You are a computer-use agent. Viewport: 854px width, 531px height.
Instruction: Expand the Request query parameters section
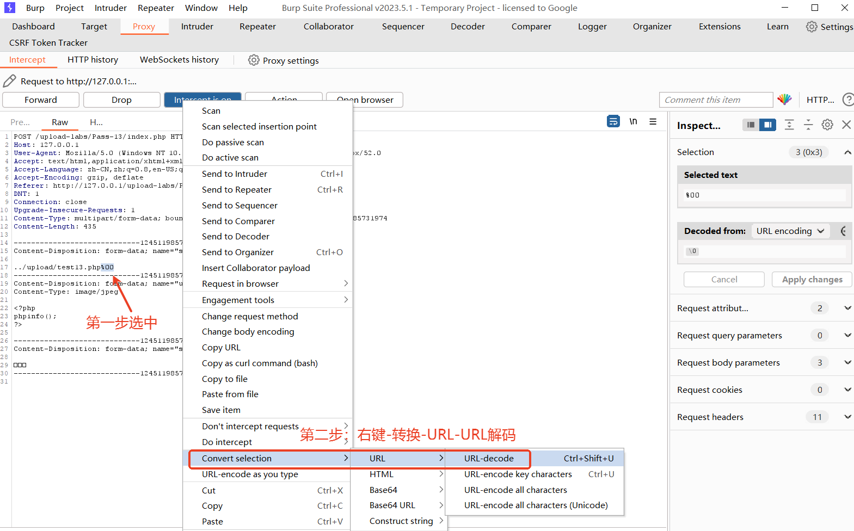(x=847, y=335)
